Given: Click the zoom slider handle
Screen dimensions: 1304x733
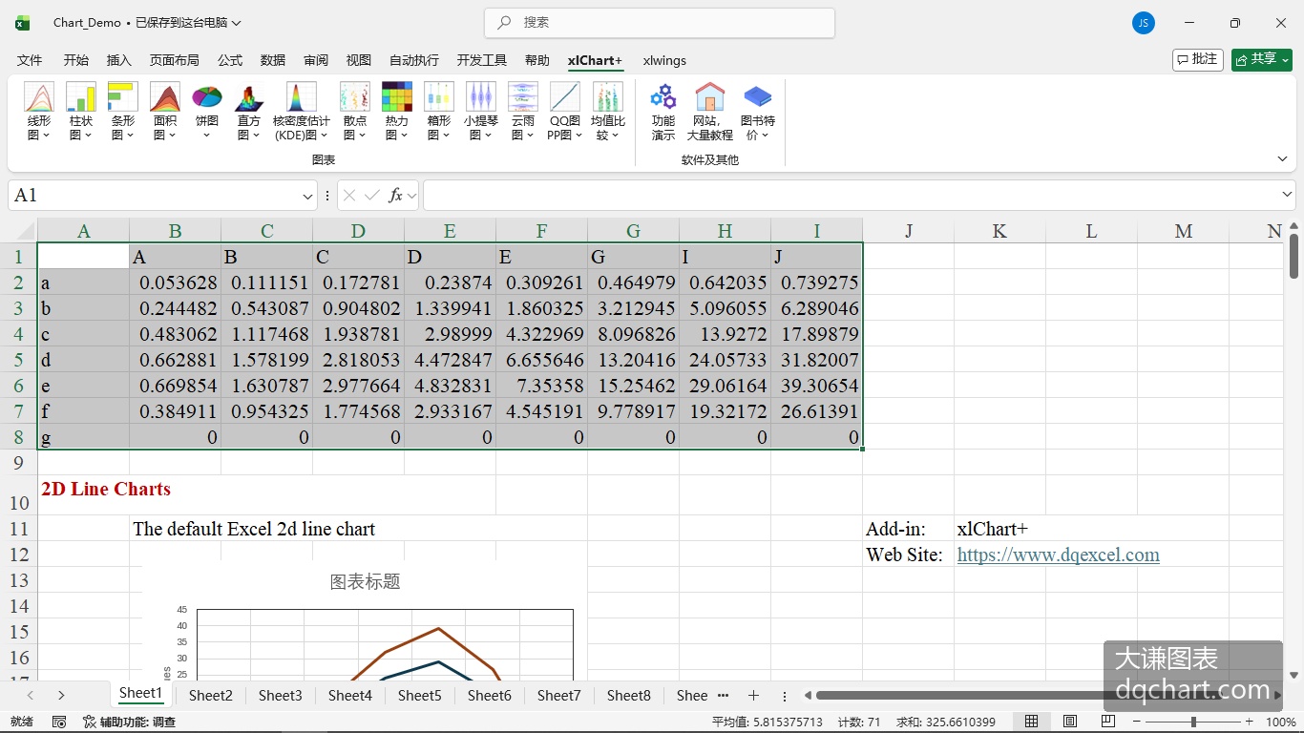Looking at the screenshot, I should [1193, 722].
